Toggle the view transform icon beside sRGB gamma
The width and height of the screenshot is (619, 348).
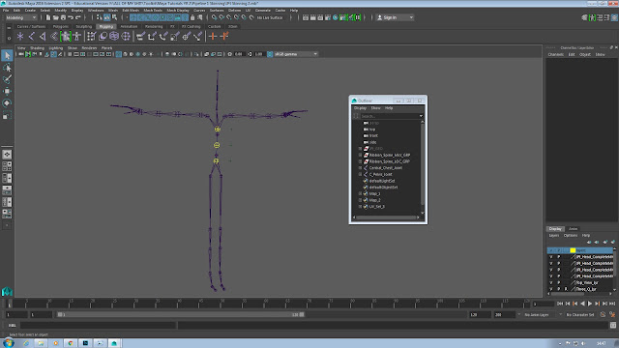[270, 54]
